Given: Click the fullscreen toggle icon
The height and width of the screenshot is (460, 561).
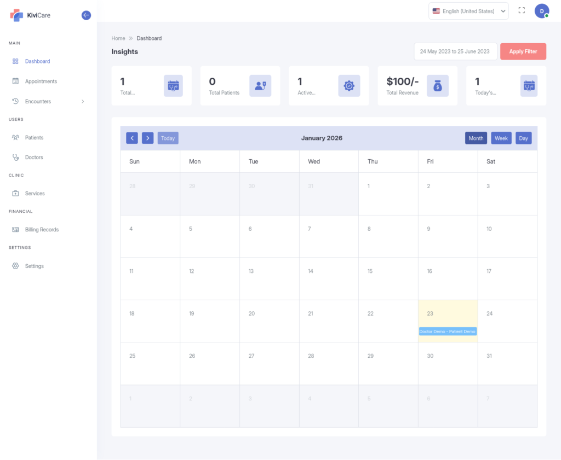Looking at the screenshot, I should pyautogui.click(x=522, y=11).
